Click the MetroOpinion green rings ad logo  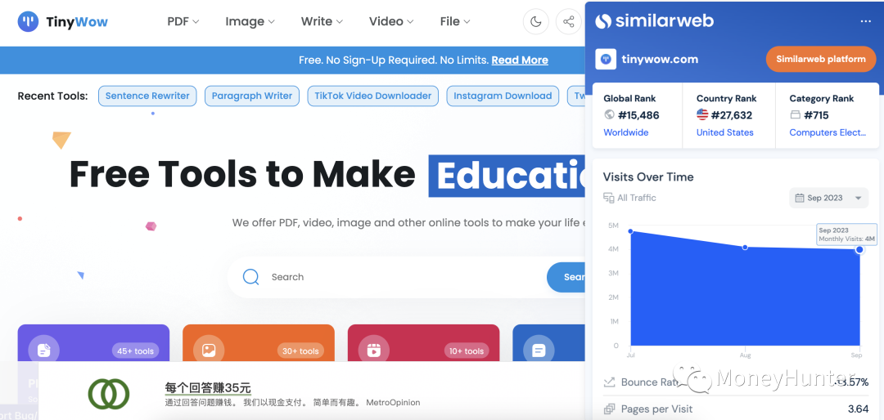pyautogui.click(x=109, y=394)
